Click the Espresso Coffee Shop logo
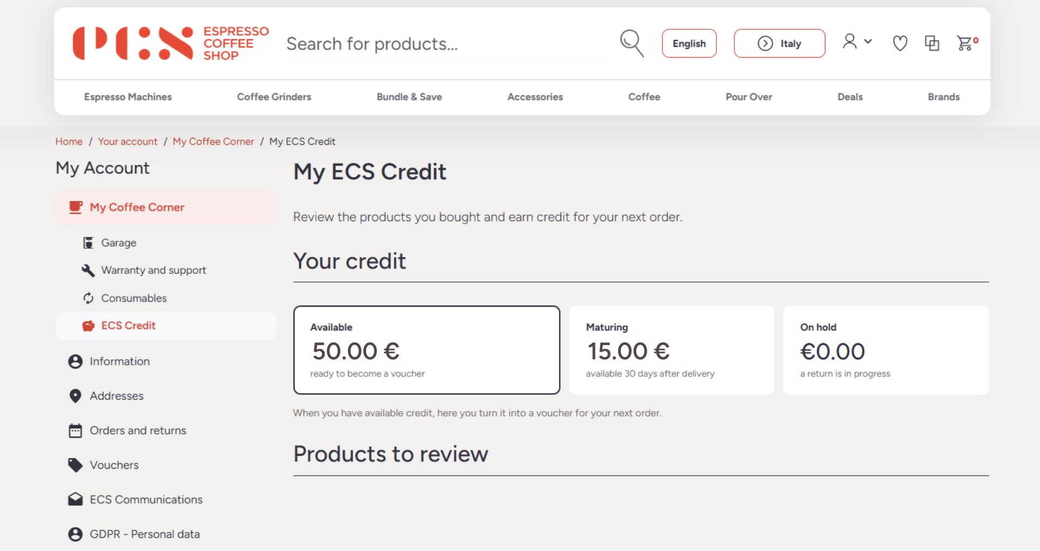The width and height of the screenshot is (1040, 551). [x=171, y=43]
